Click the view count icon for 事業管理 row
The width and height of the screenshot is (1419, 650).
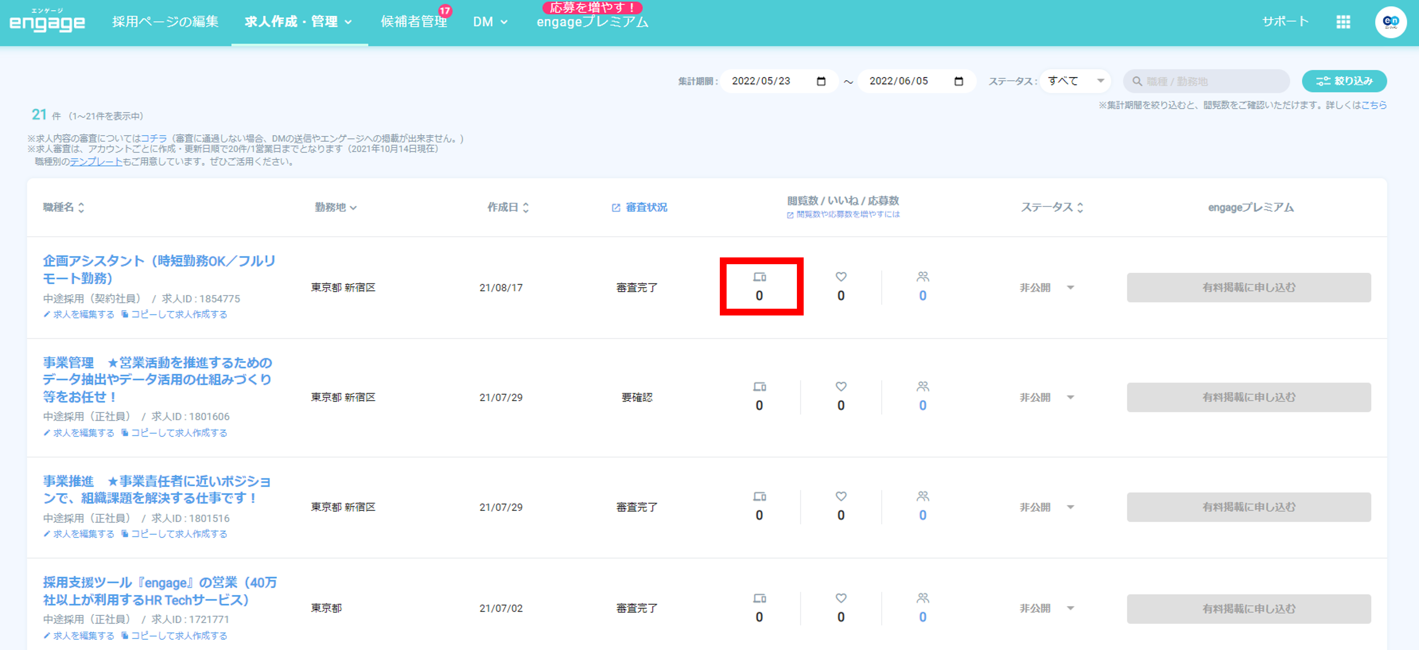click(x=759, y=387)
